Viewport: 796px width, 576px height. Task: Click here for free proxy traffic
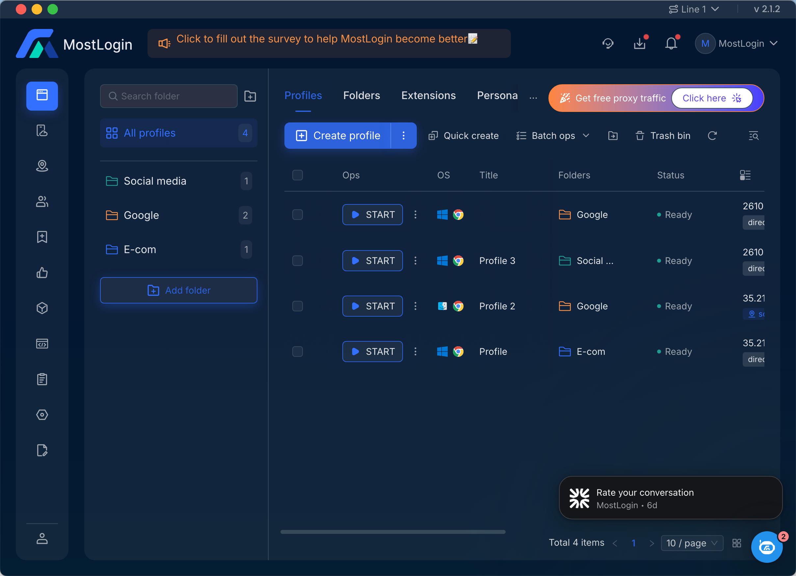tap(712, 98)
